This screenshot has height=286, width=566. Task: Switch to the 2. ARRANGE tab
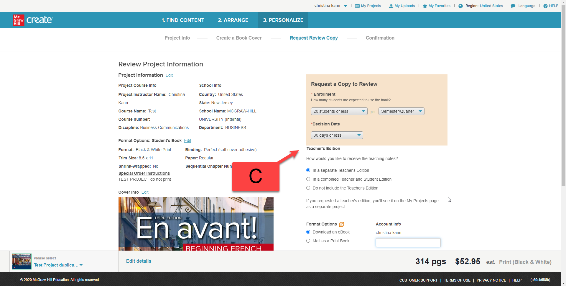[x=233, y=20]
